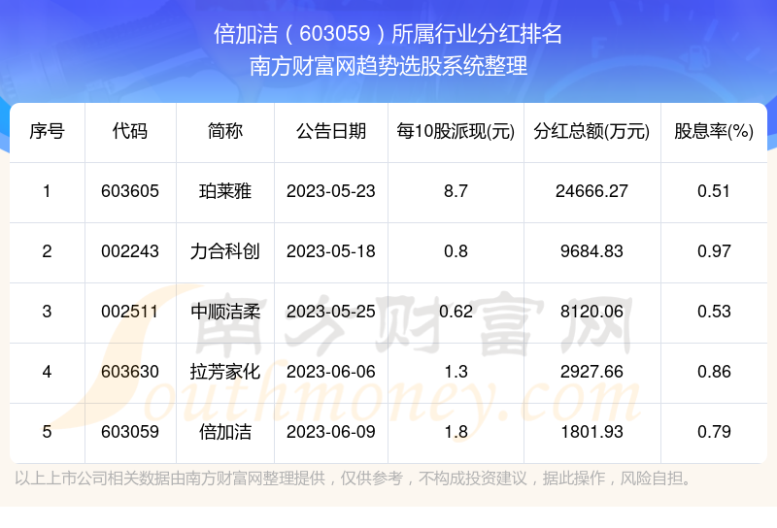
Task: Select the stock name 力合科创
Action: click(x=225, y=251)
